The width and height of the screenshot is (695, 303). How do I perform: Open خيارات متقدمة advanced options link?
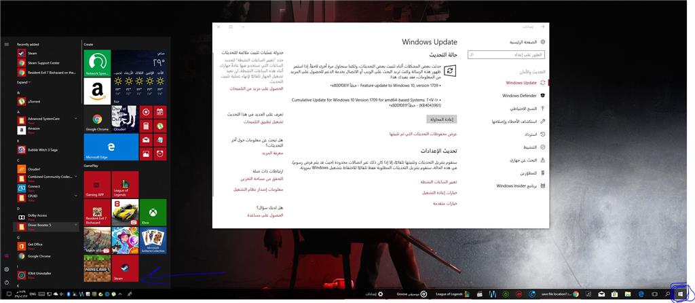(x=445, y=203)
